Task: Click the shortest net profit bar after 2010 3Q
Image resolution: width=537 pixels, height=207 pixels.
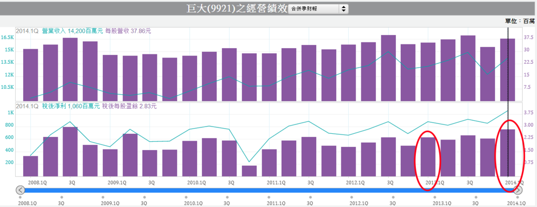Action: click(249, 171)
